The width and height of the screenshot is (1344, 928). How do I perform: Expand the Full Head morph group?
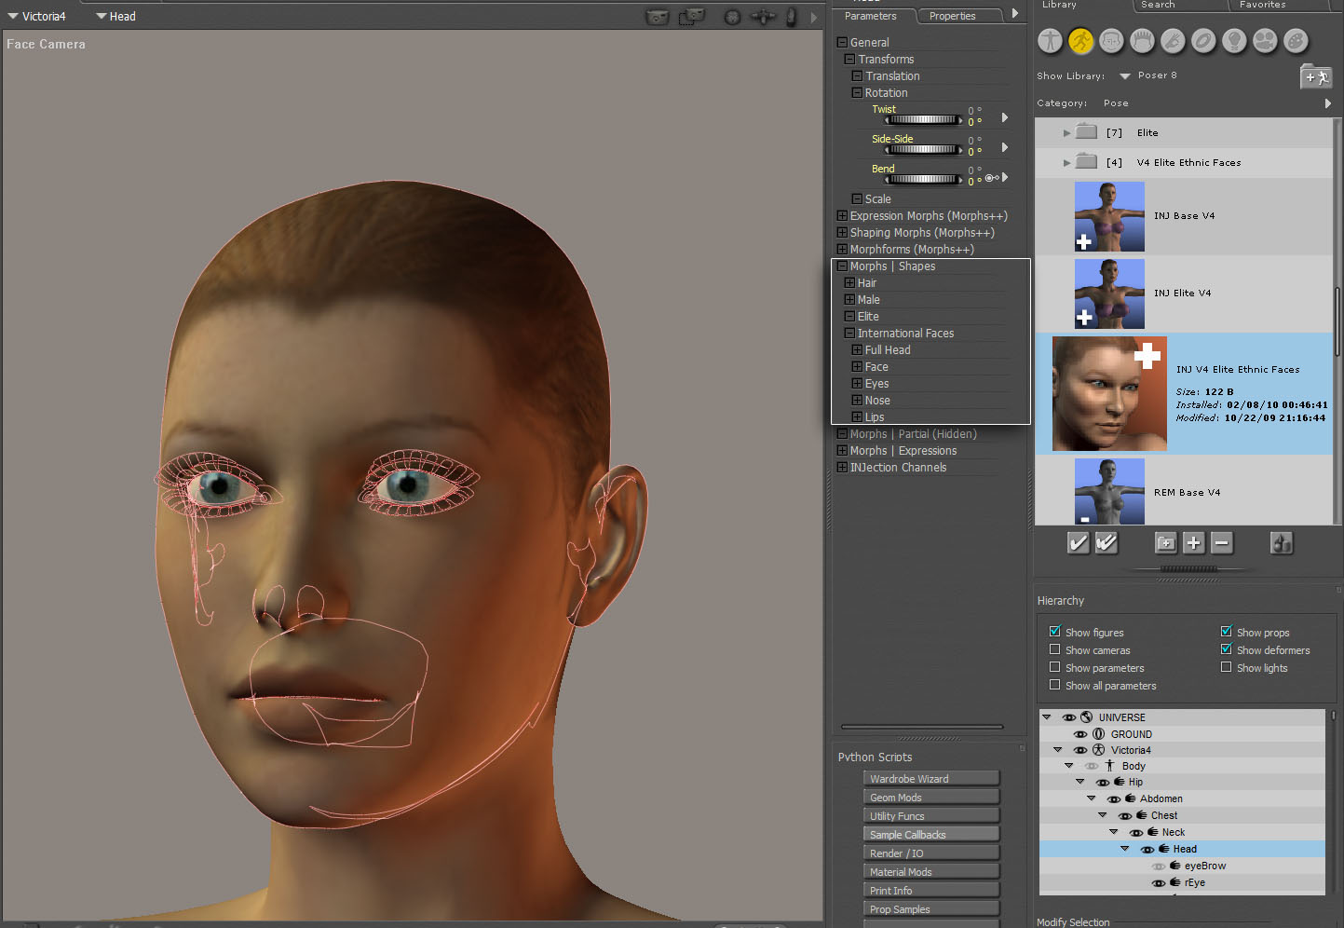click(x=857, y=350)
